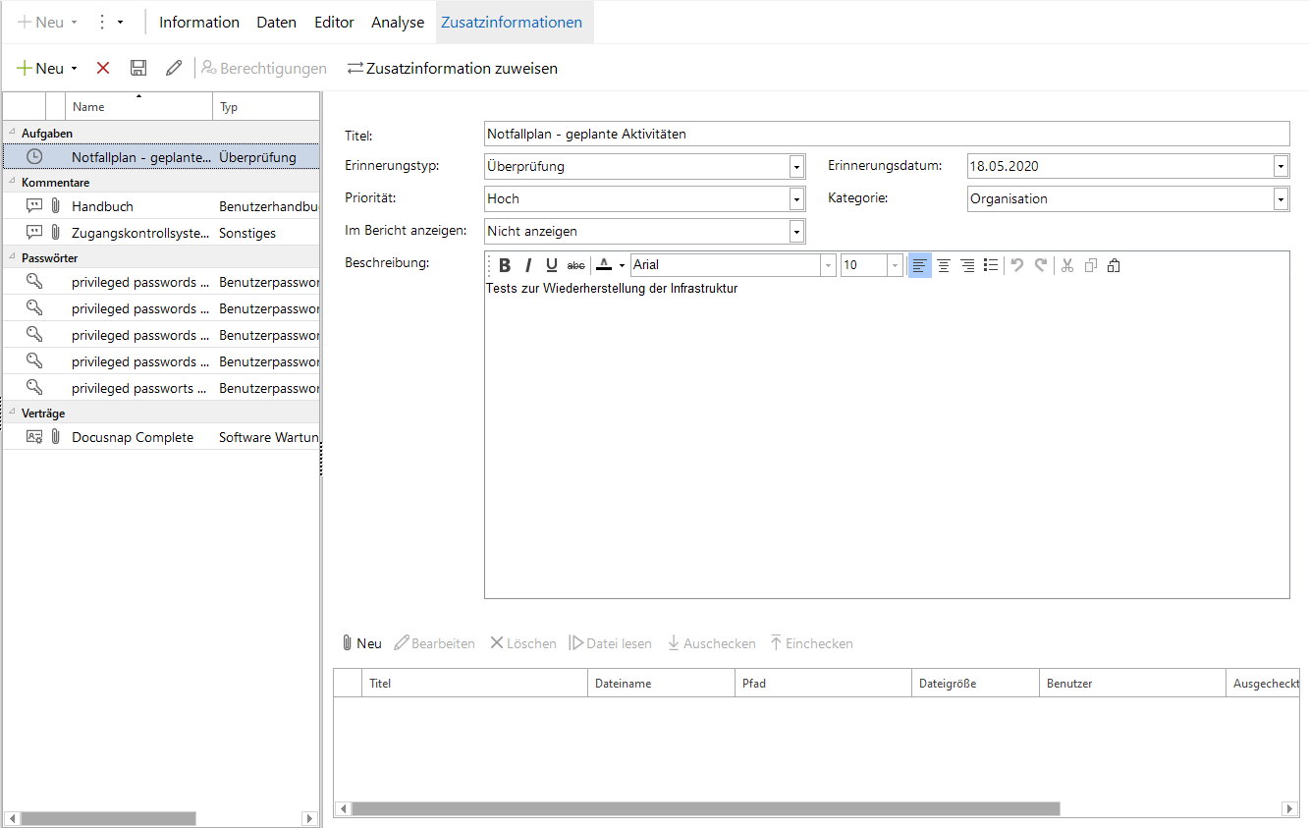Insert a bulleted list
This screenshot has width=1309, height=828.
click(x=991, y=265)
